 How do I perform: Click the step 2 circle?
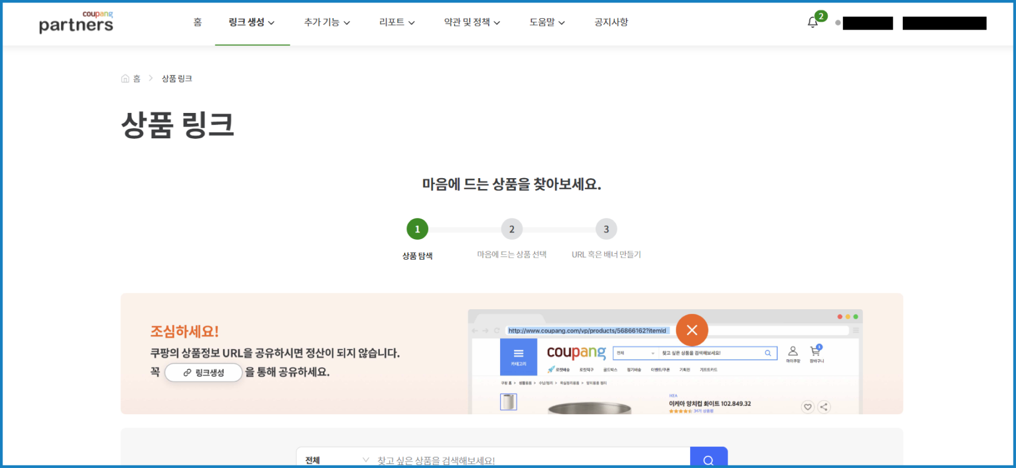point(512,229)
